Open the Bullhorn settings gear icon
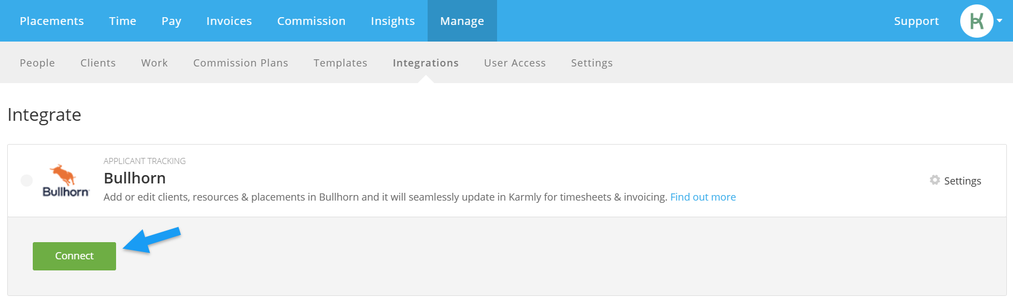Image resolution: width=1013 pixels, height=302 pixels. coord(935,180)
